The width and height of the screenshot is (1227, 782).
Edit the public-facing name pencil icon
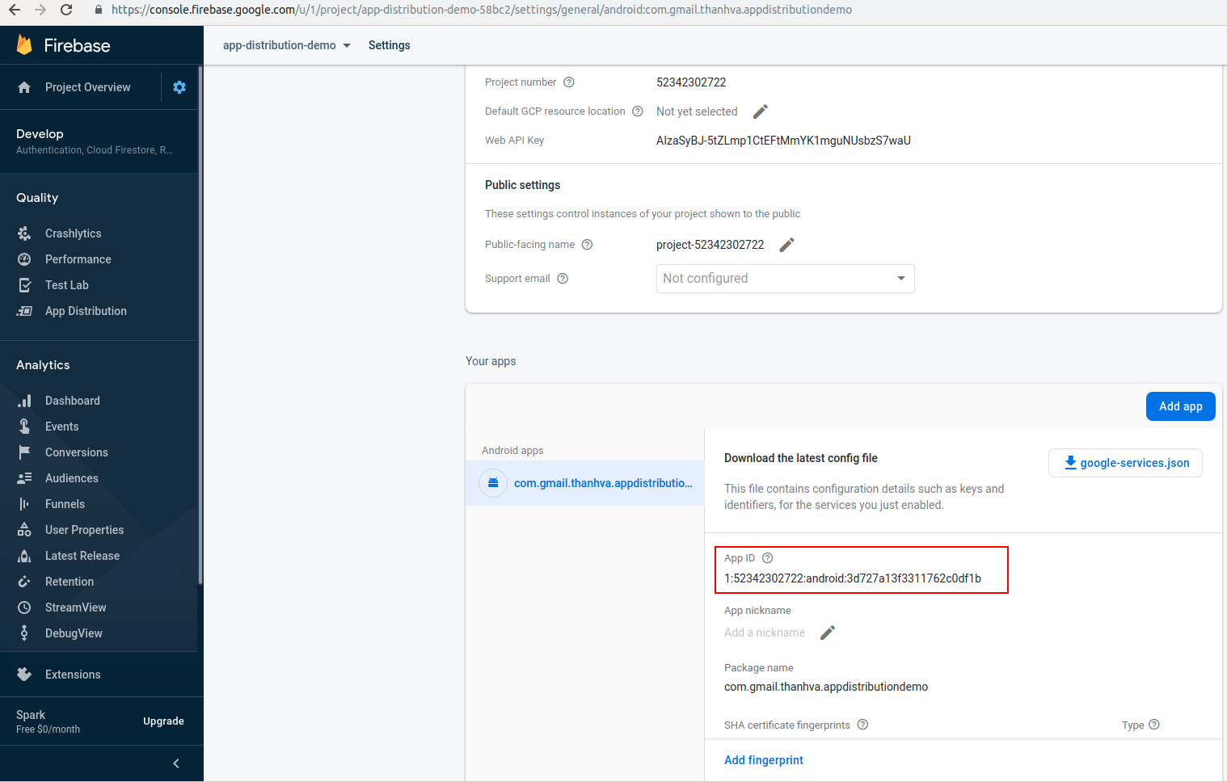click(786, 245)
